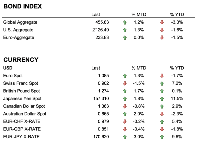Screen dimensions: 199x144
Task: Click the Global Aggregate last value 455.83
Action: coord(102,22)
